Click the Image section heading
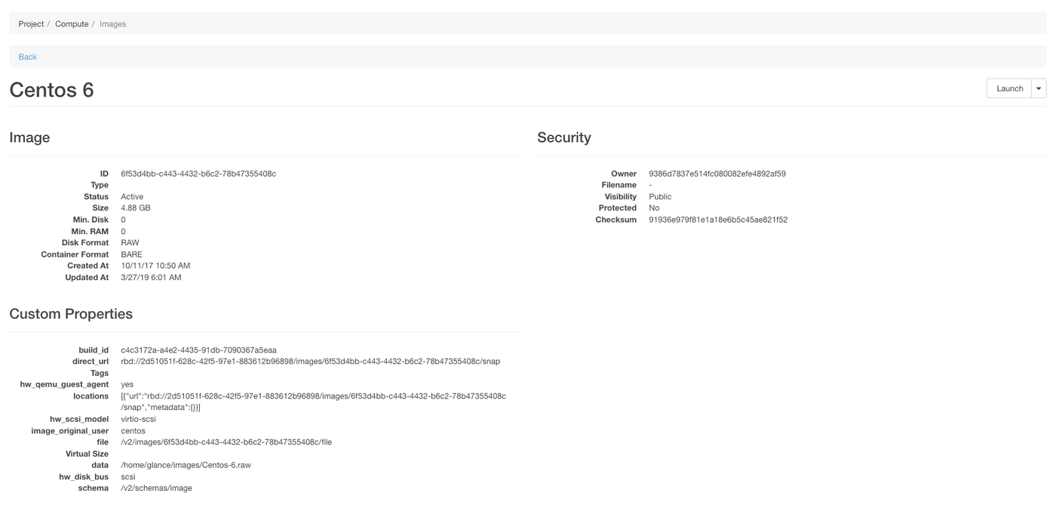 tap(29, 137)
